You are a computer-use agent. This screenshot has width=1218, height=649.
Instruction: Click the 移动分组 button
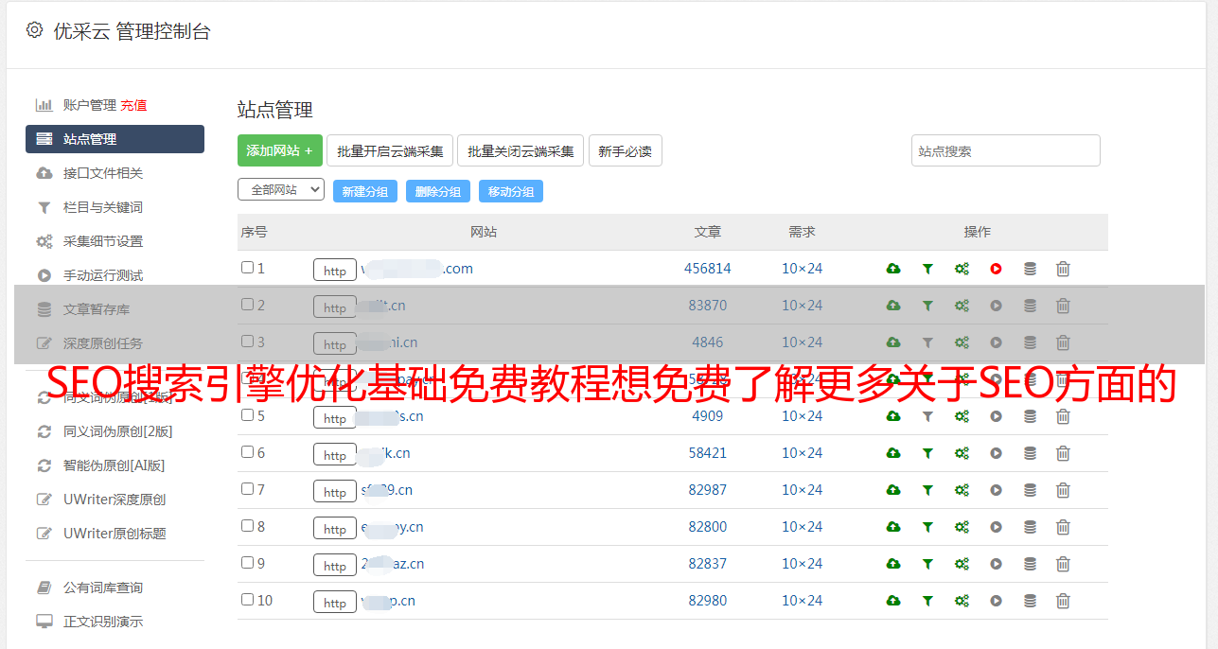(511, 191)
